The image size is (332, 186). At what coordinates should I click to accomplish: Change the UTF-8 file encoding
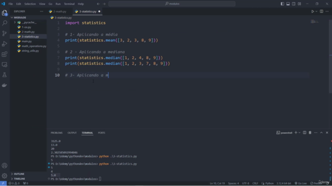point(245,183)
